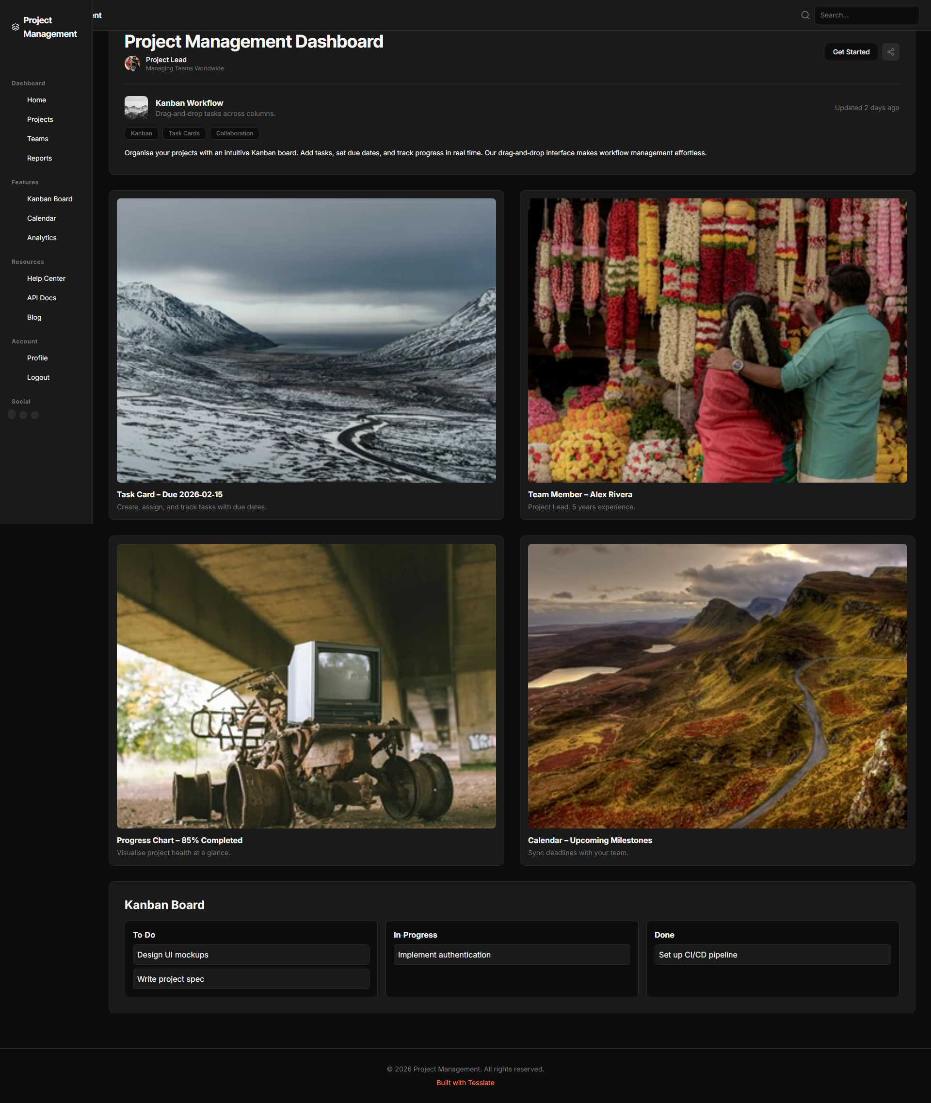Image resolution: width=931 pixels, height=1103 pixels.
Task: Select the Design UI mockups card
Action: point(251,955)
